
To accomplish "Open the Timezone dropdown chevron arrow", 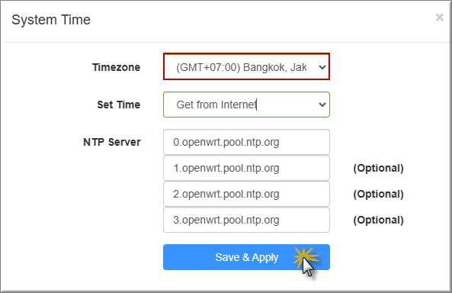I will pos(322,67).
